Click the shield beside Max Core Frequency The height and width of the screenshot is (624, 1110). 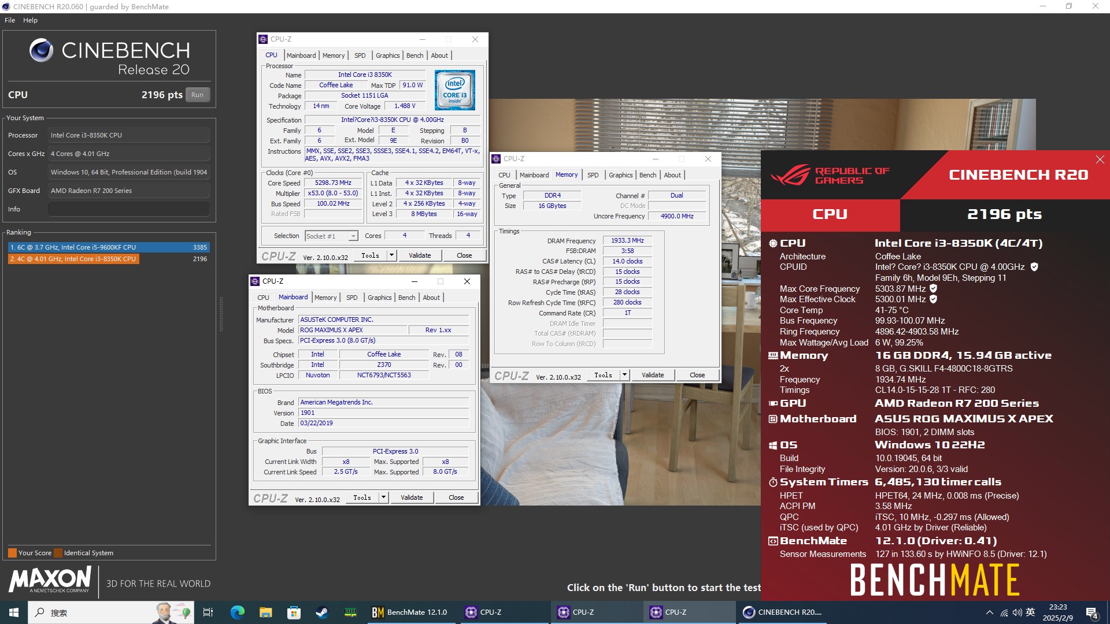tap(933, 288)
